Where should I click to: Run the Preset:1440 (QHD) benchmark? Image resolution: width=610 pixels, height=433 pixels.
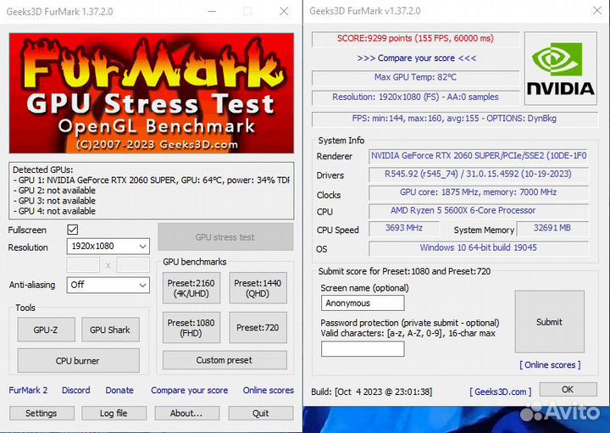258,288
